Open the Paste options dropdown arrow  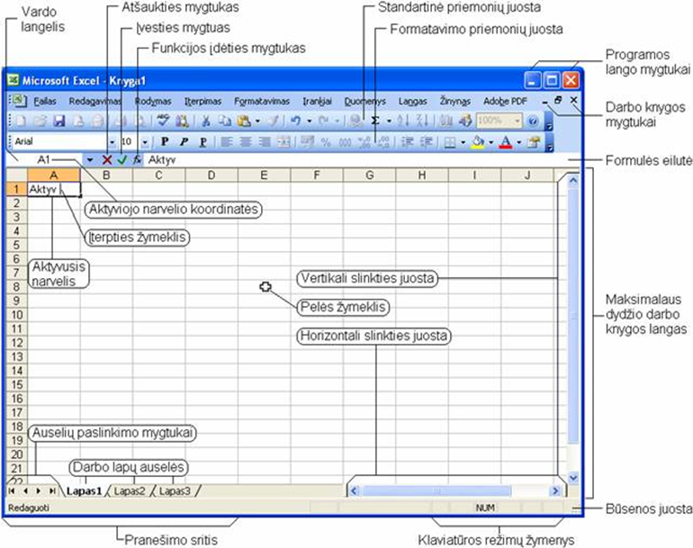pyautogui.click(x=257, y=121)
